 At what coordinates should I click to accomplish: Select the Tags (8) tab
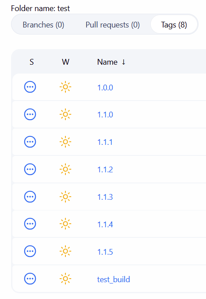pyautogui.click(x=174, y=25)
